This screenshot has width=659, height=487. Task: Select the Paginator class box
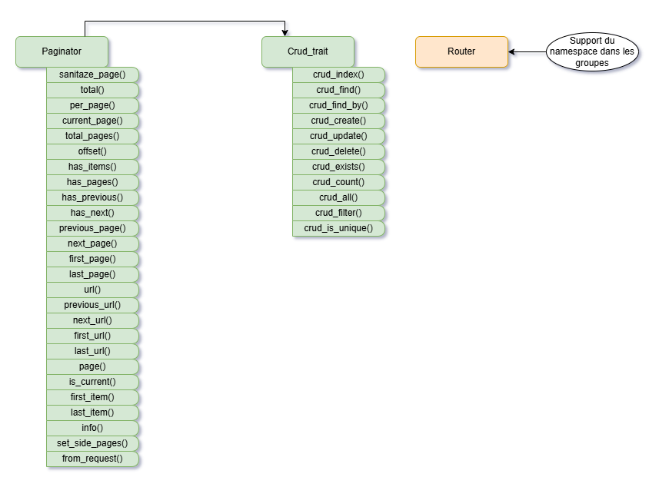(62, 51)
